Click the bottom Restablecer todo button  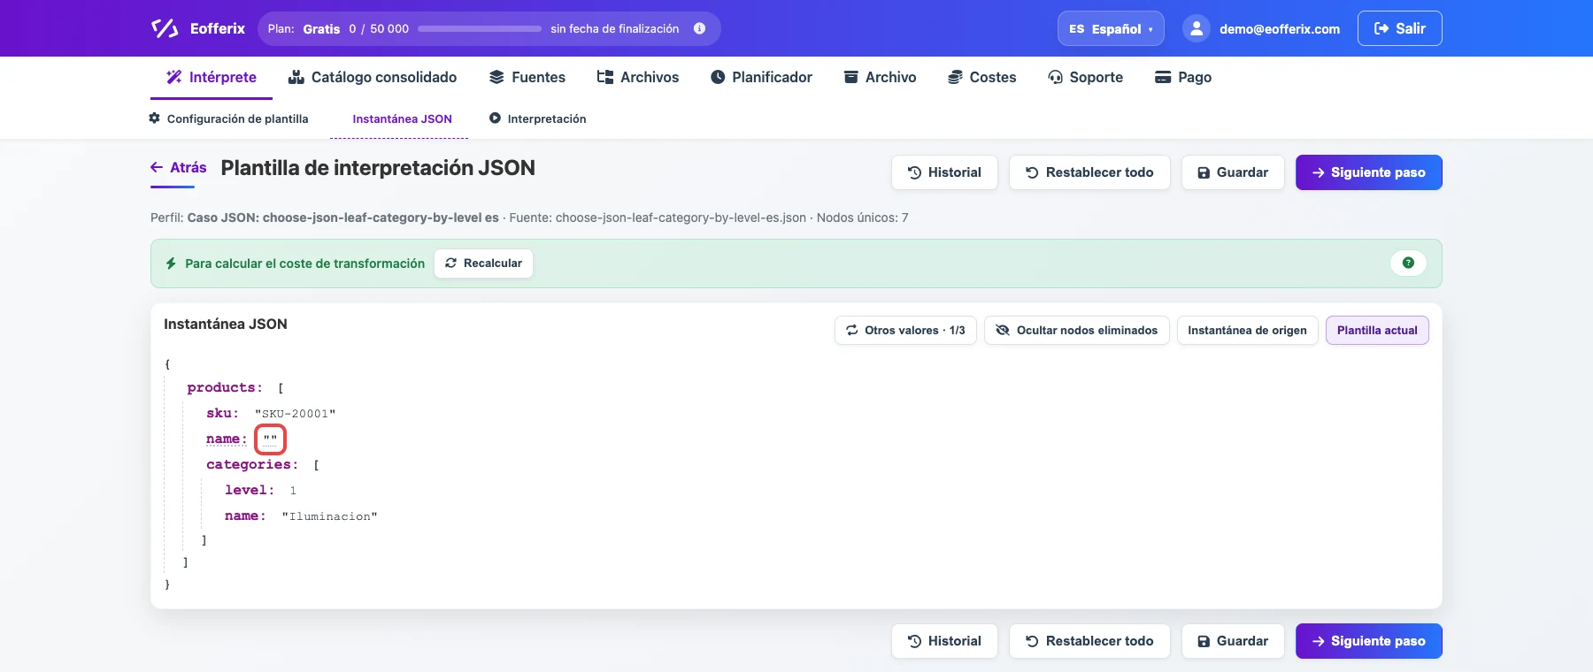[x=1089, y=641]
